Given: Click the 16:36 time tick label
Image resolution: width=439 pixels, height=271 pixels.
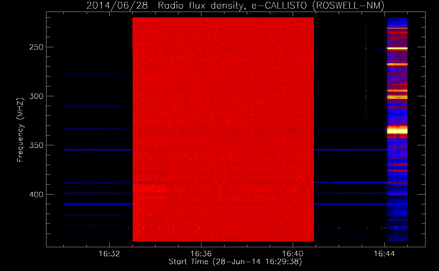Looking at the screenshot, I should (201, 254).
